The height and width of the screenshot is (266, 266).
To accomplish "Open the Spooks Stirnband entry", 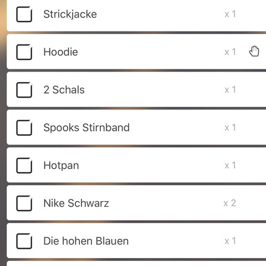I will click(86, 127).
